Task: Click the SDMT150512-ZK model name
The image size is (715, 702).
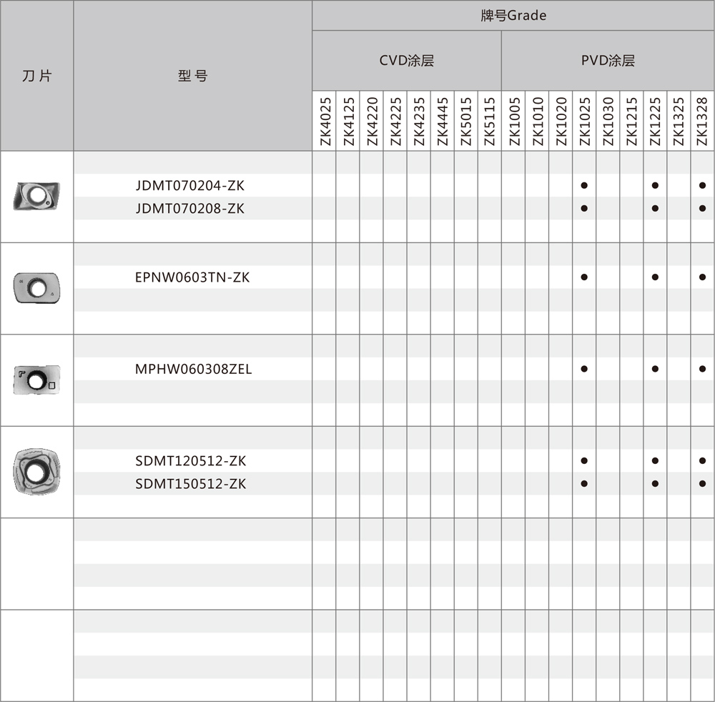Action: coord(190,484)
